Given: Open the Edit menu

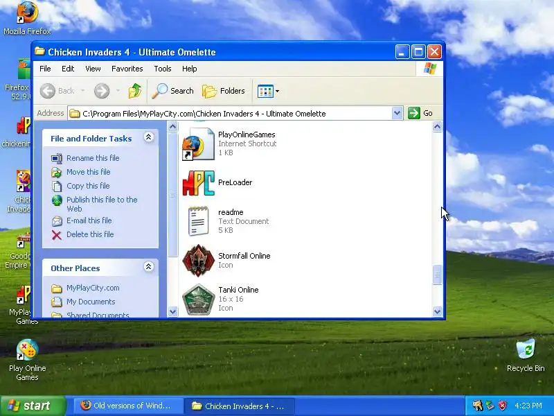Looking at the screenshot, I should tap(68, 69).
